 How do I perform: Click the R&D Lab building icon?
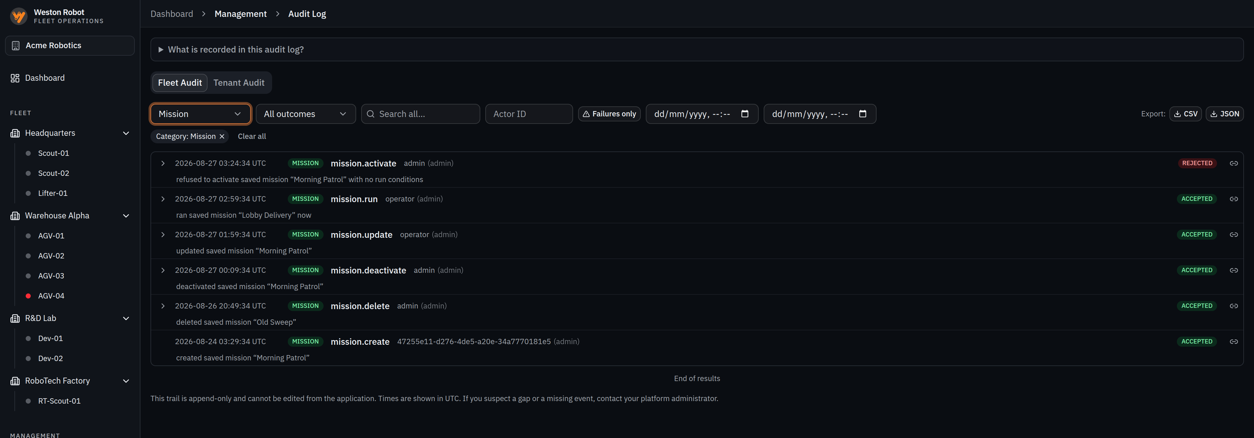pos(15,318)
